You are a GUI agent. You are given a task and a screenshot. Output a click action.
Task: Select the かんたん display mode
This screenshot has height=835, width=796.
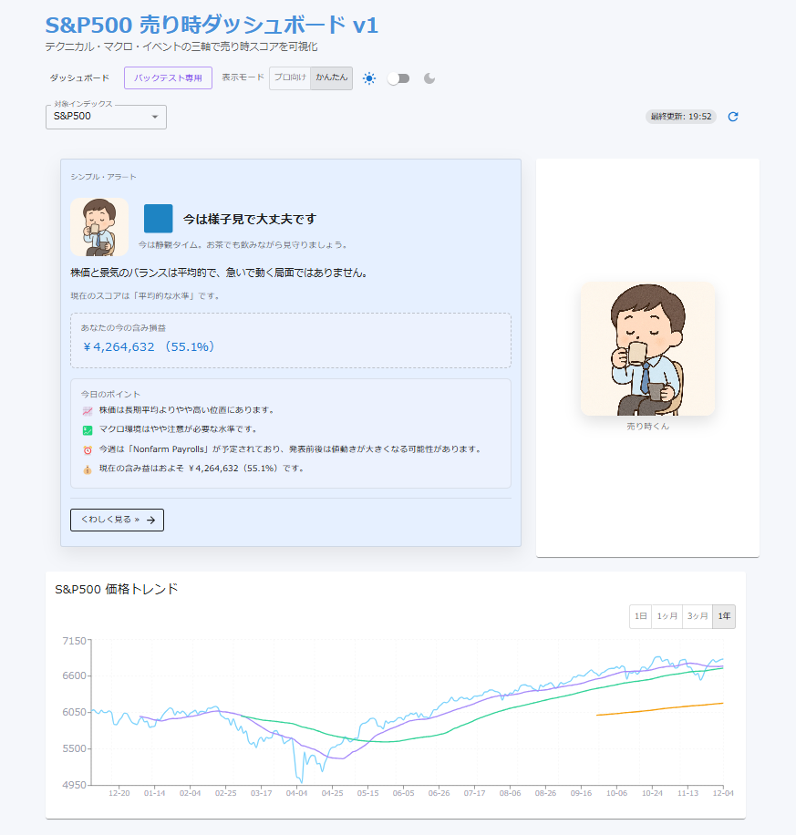pos(331,78)
